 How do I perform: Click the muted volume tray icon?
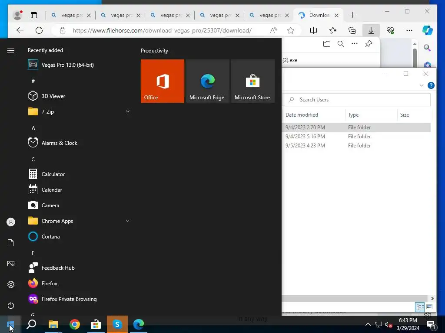click(389, 324)
